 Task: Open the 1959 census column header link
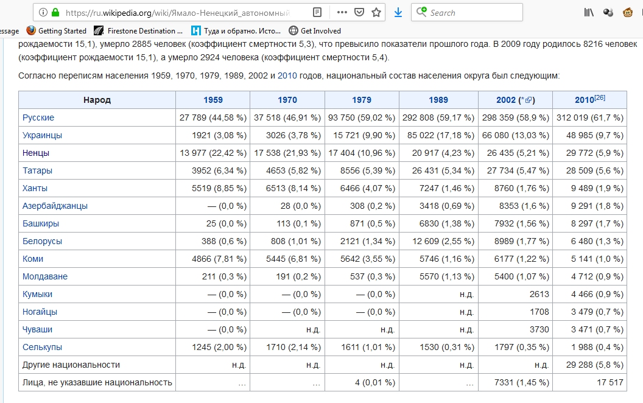(213, 100)
